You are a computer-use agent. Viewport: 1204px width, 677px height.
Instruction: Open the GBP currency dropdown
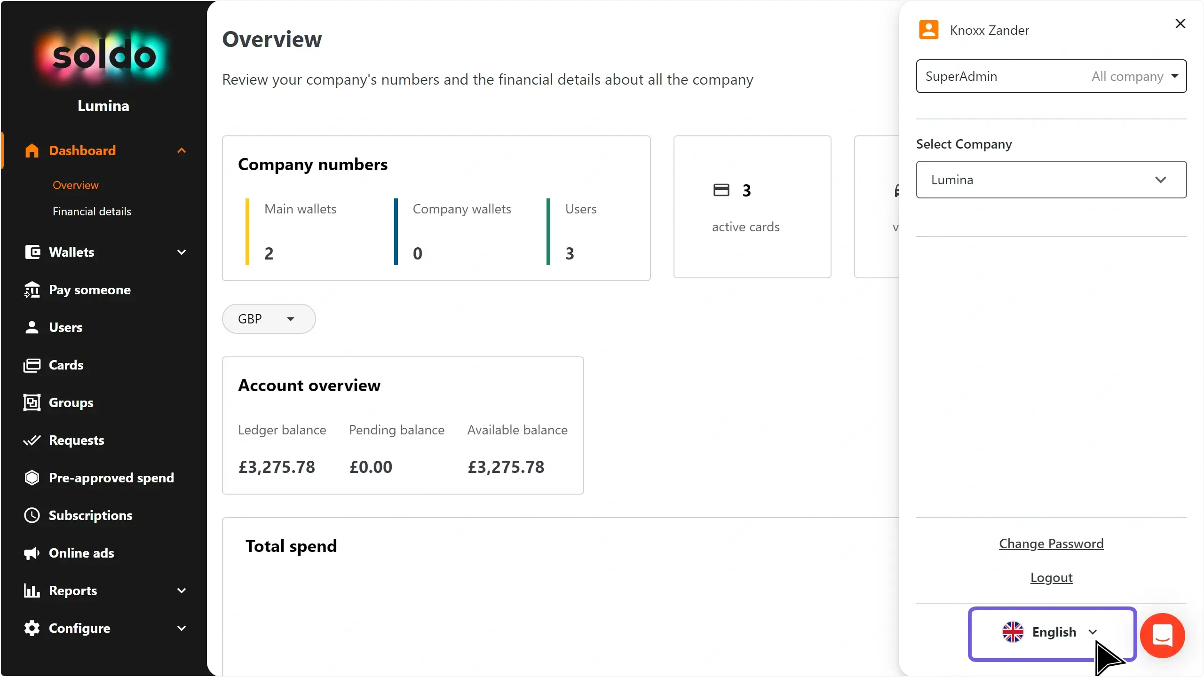point(269,319)
